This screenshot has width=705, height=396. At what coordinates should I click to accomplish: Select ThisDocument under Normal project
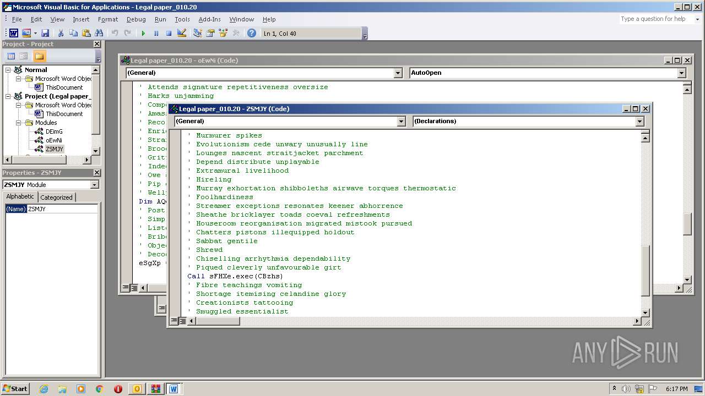coord(64,87)
